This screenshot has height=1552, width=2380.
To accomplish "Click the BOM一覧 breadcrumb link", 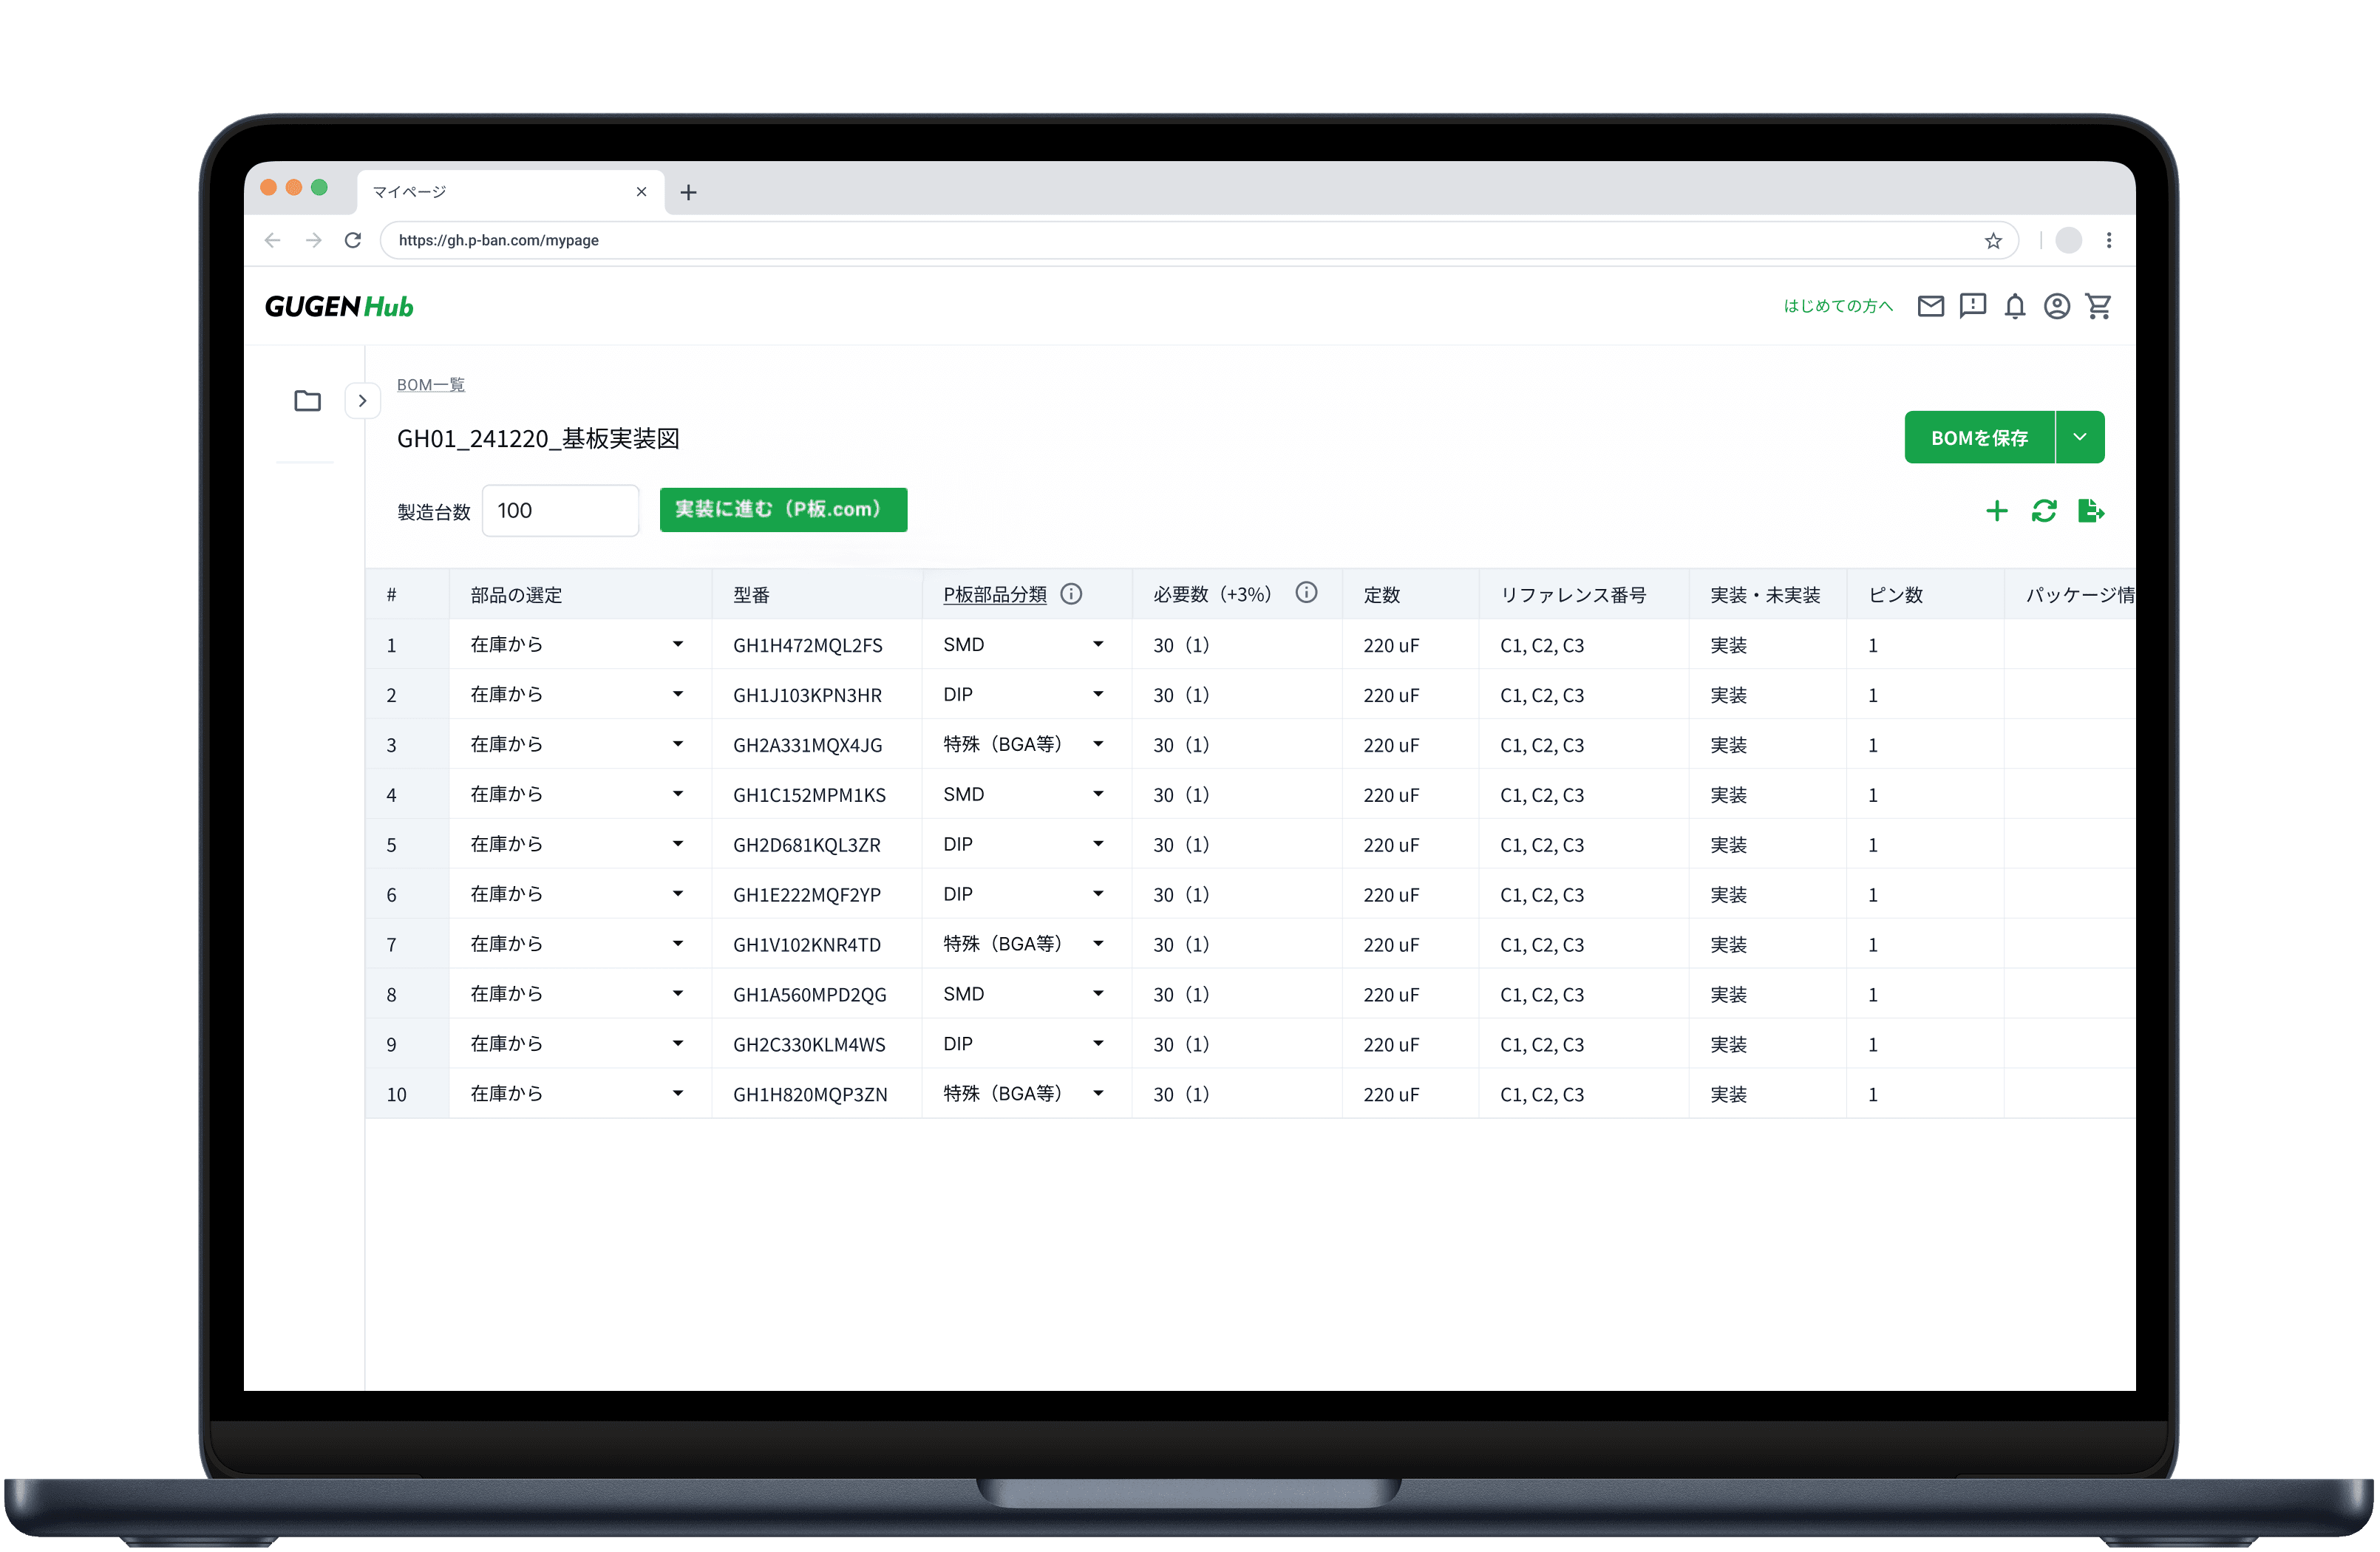I will coord(430,385).
